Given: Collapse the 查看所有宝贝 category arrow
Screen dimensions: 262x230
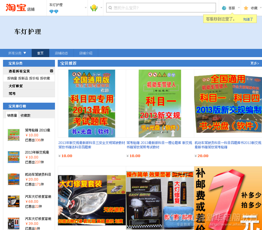Looking at the screenshot, I should (x=52, y=71).
